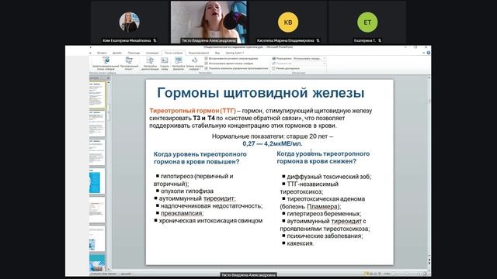Click the zoom-in plus button
The image size is (497, 279).
click(419, 274)
